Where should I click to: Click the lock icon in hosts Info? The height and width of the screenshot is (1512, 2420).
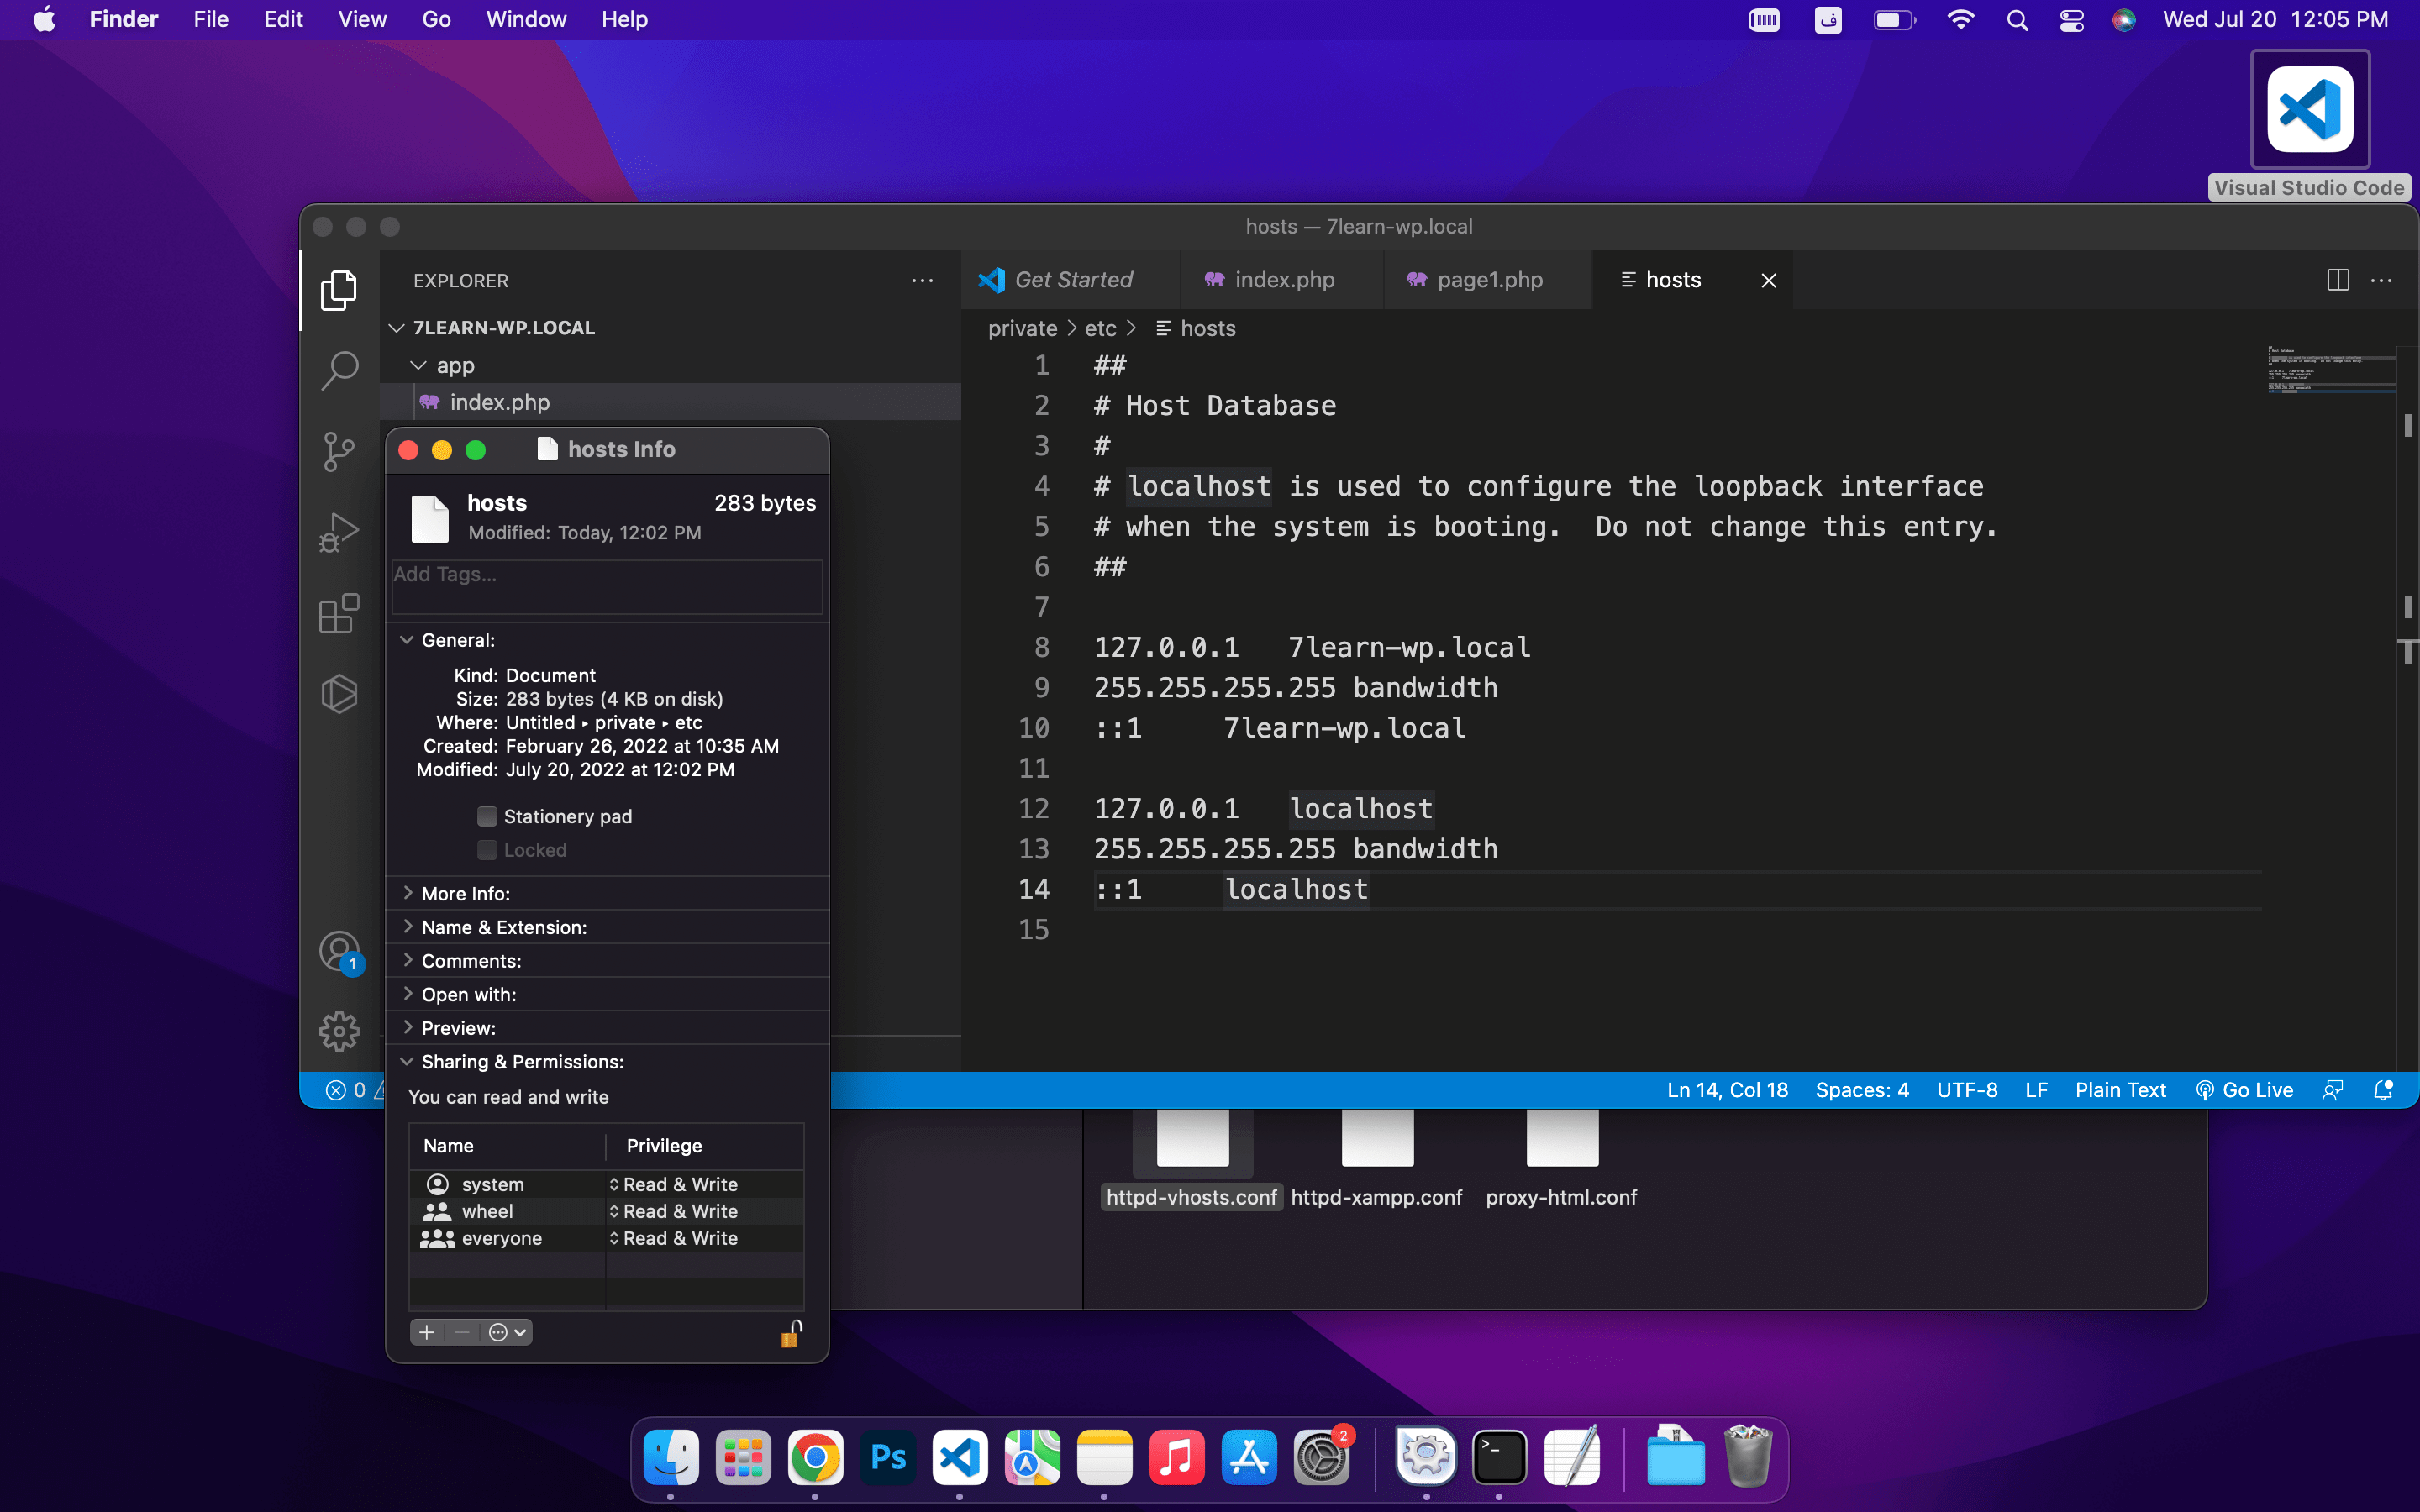click(791, 1333)
